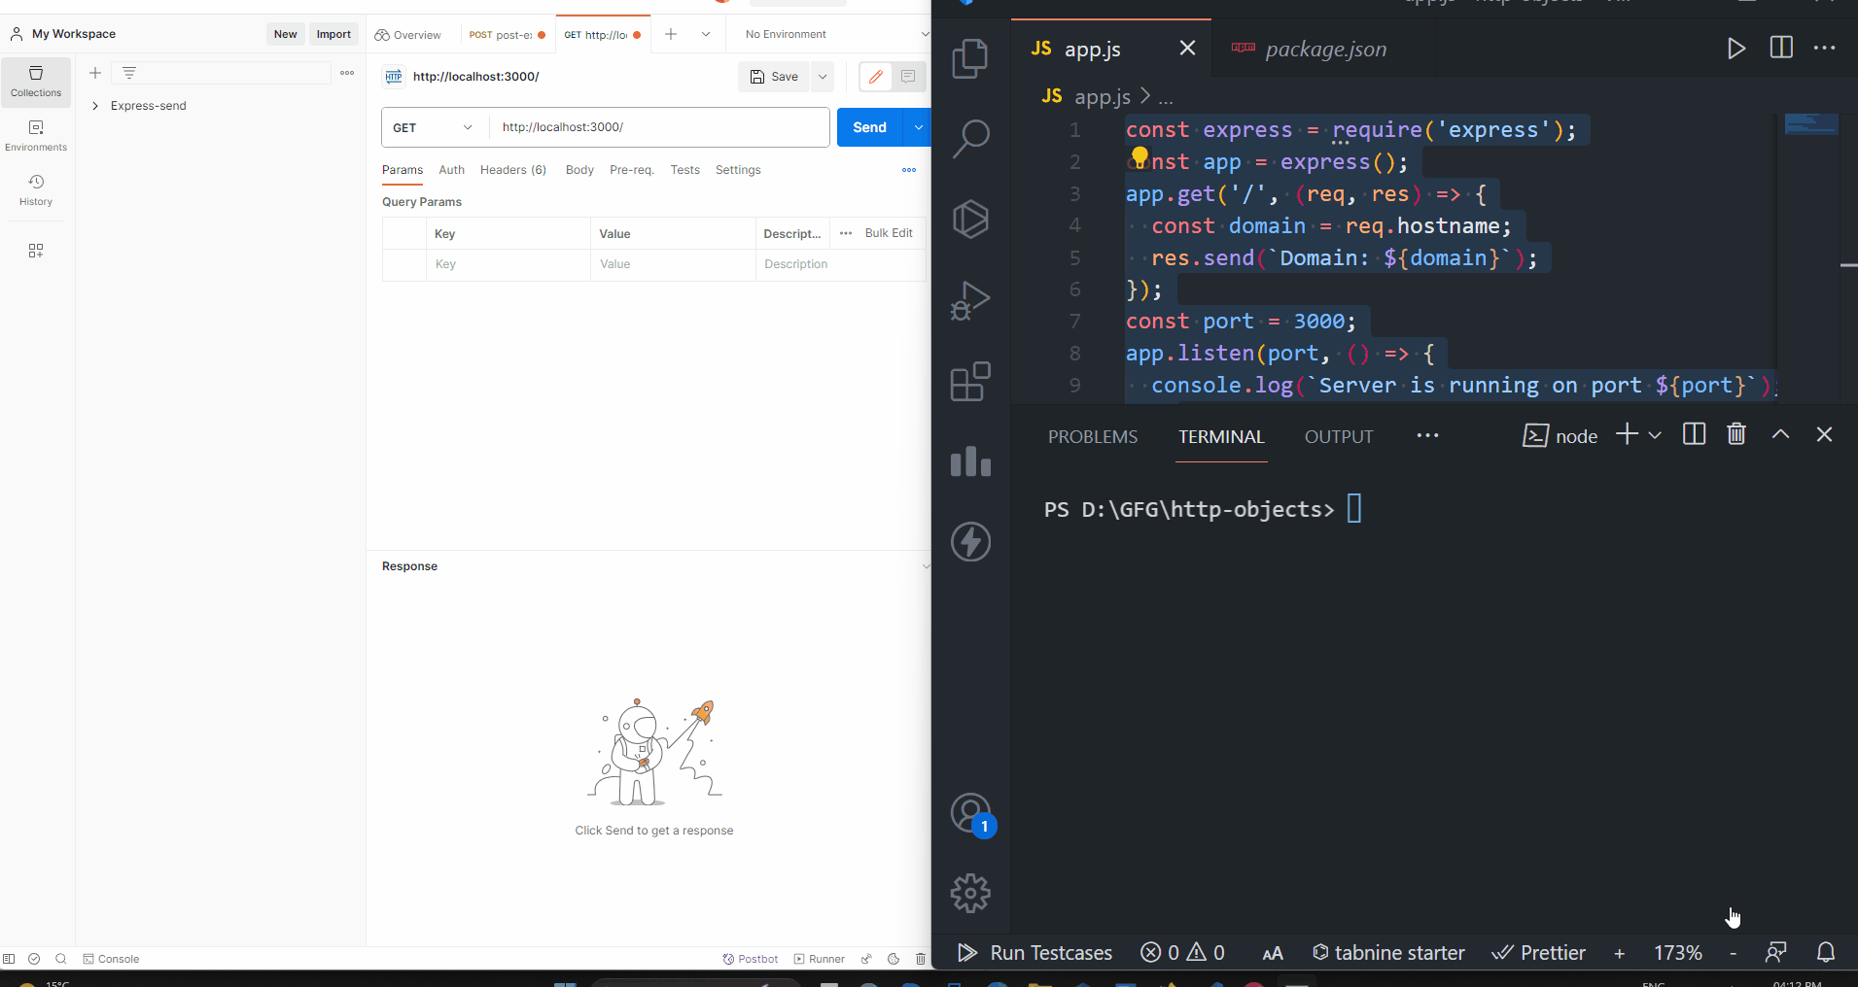1858x987 pixels.
Task: Open the Overview tab in Postman
Action: (x=408, y=35)
